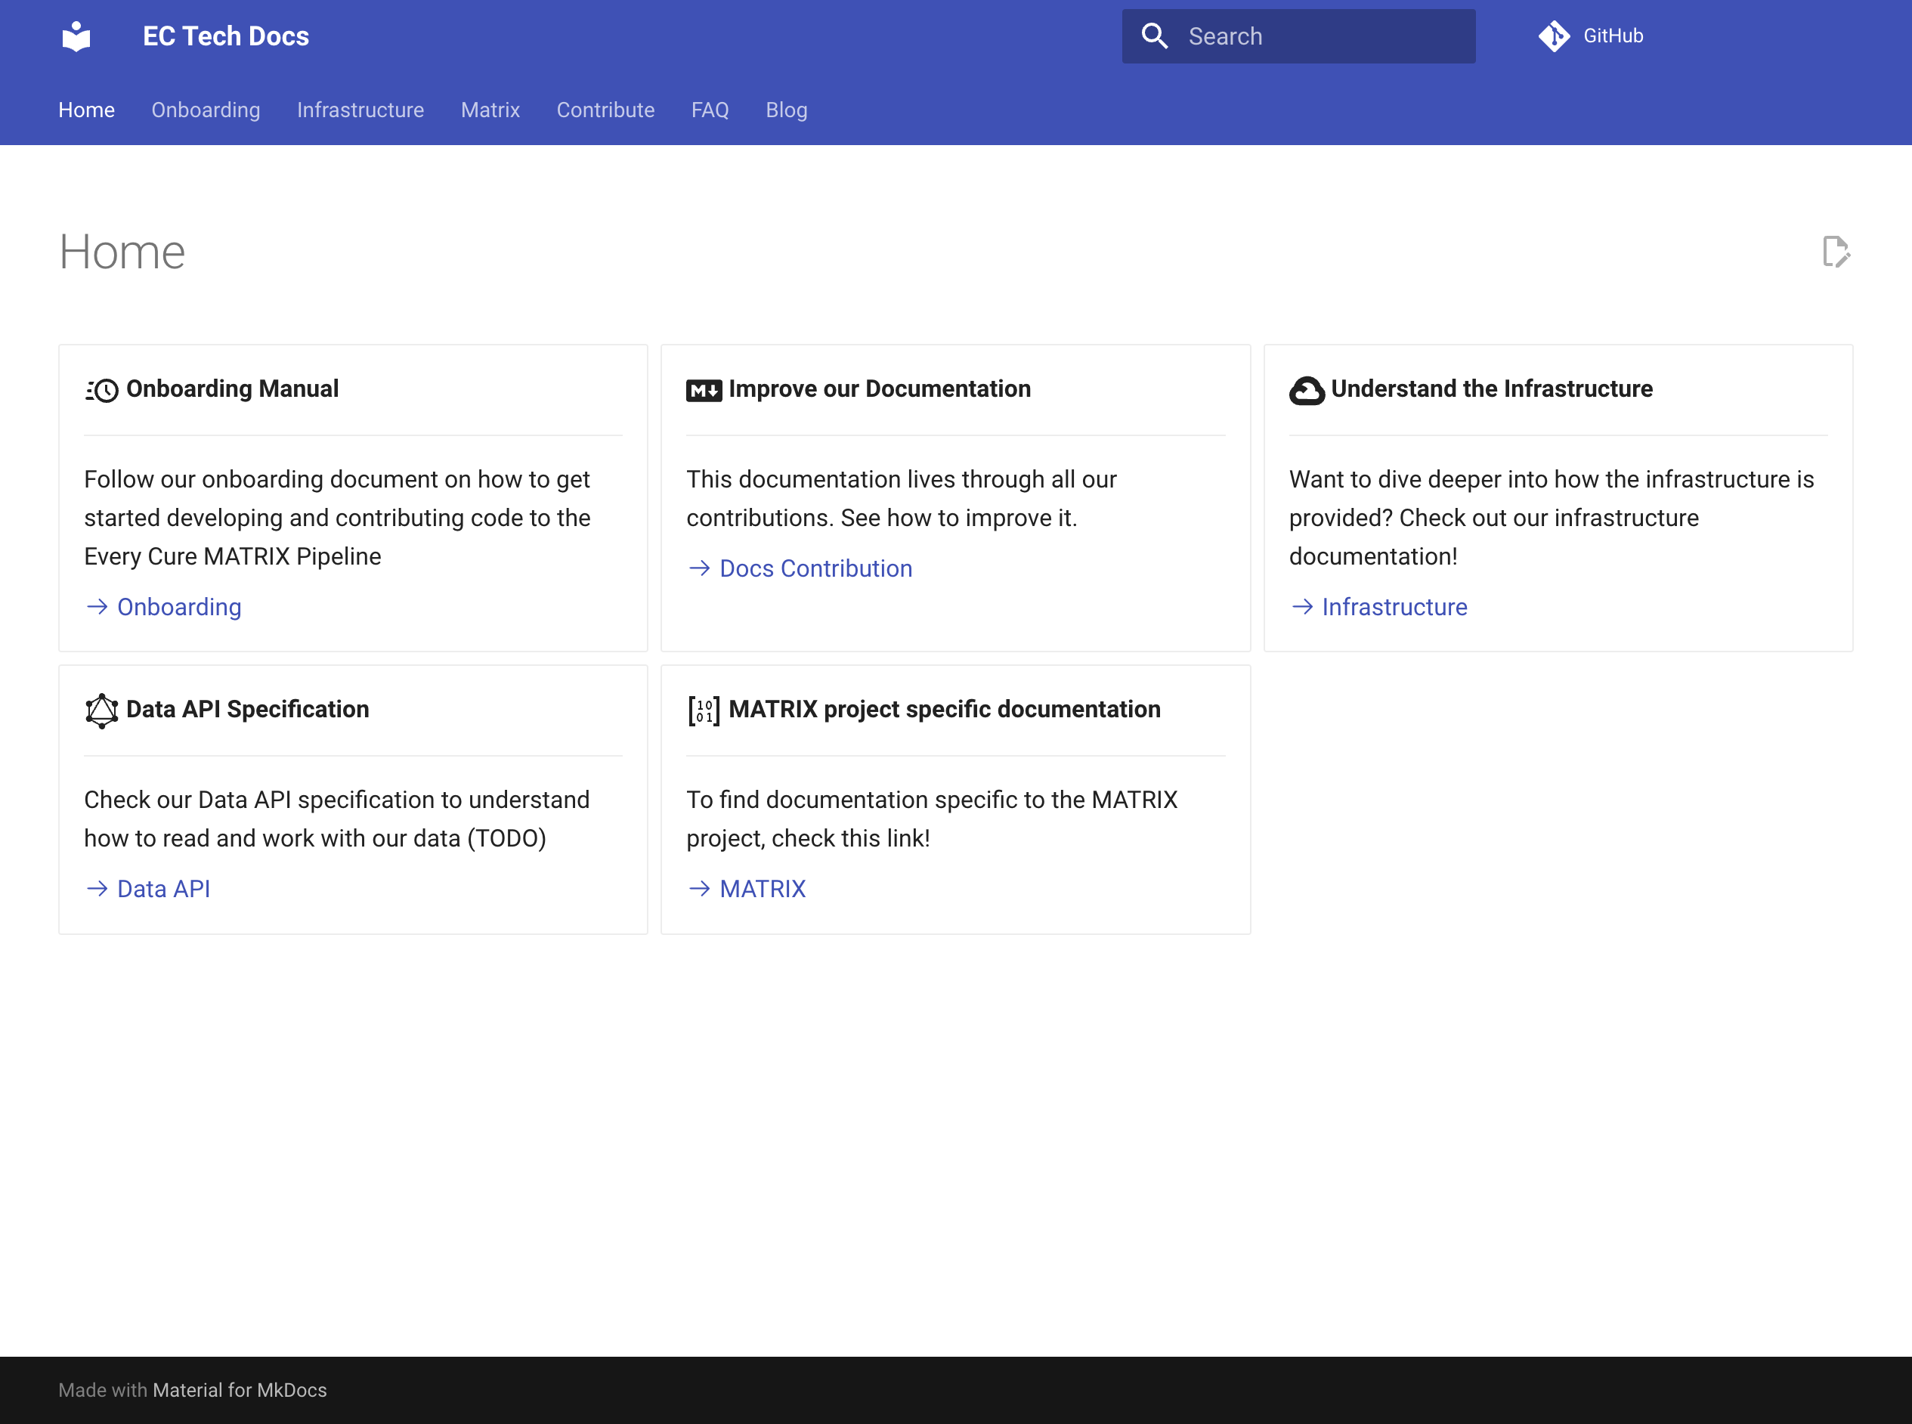Go to the Contribute tab

coord(605,110)
